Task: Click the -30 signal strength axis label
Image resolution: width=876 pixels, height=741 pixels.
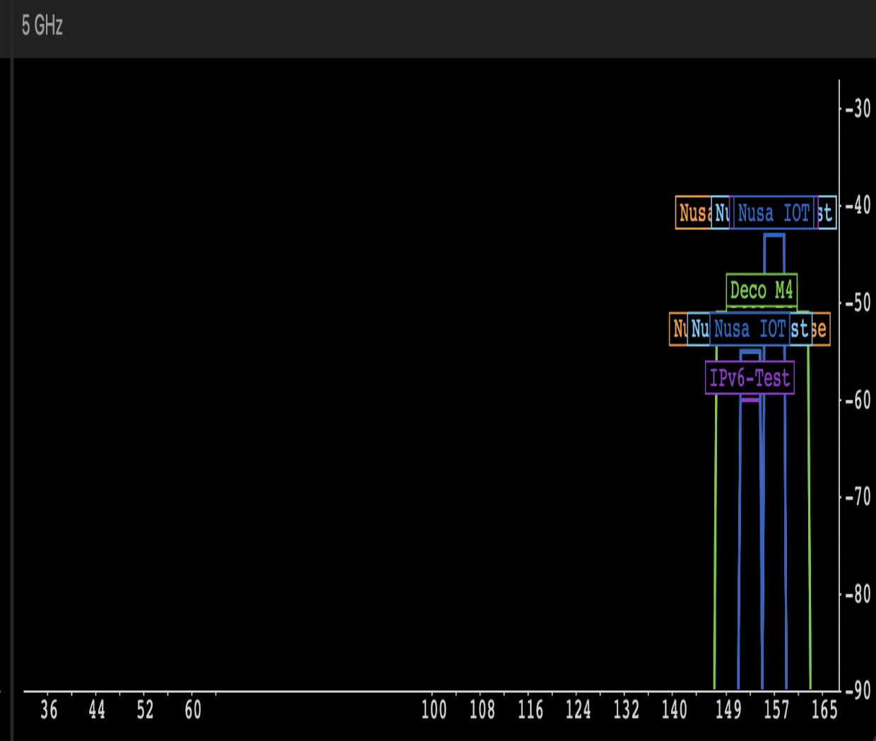Action: click(x=858, y=109)
